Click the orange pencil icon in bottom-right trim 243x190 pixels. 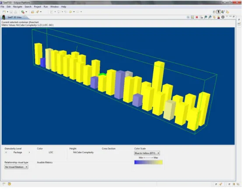(221, 184)
